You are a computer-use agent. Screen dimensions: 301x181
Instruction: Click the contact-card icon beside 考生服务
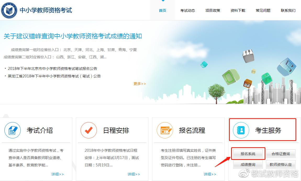pos(241,130)
